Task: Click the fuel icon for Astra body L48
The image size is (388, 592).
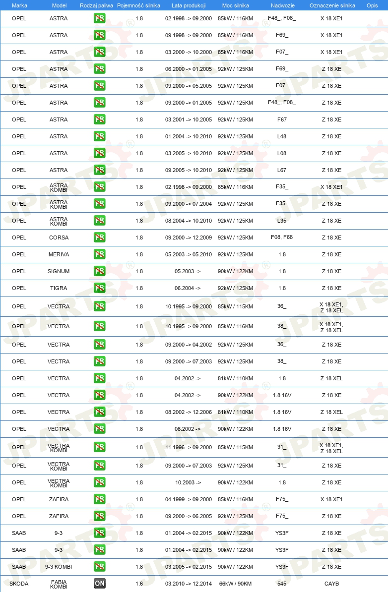Action: point(100,136)
